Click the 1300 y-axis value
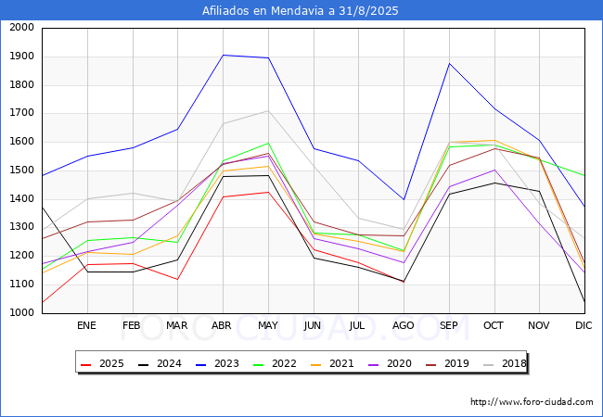 pos(22,227)
